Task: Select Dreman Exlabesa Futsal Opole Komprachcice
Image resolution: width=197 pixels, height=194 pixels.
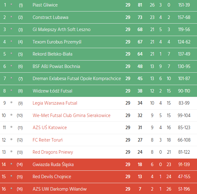Action: 77,79
